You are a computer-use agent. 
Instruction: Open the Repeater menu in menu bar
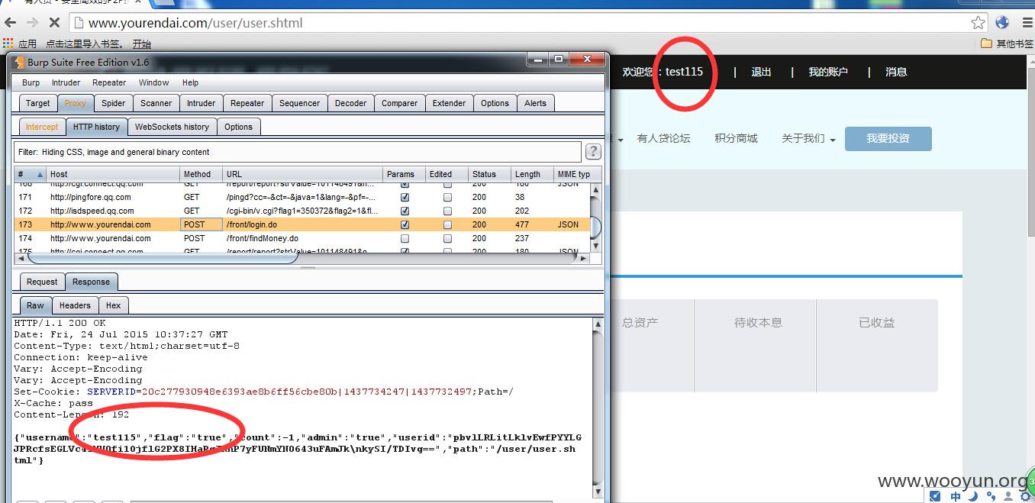click(109, 82)
